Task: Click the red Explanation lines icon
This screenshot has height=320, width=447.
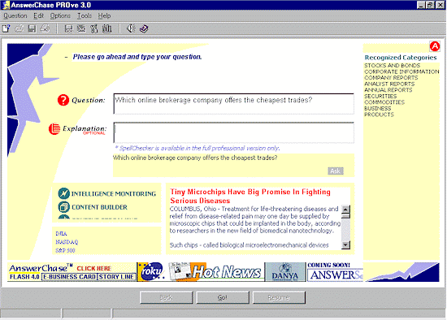Action: [x=54, y=129]
